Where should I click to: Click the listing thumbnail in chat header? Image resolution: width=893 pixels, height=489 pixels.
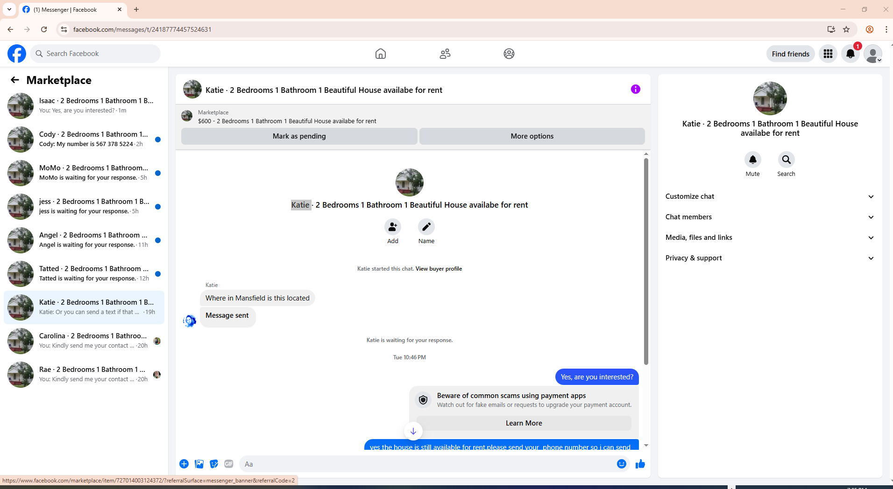pyautogui.click(x=192, y=89)
